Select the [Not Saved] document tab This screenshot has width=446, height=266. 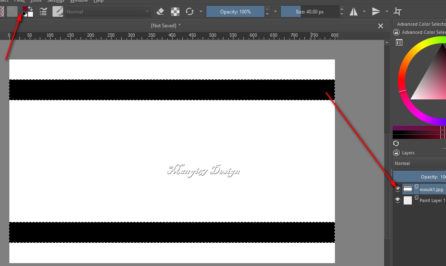pos(166,26)
